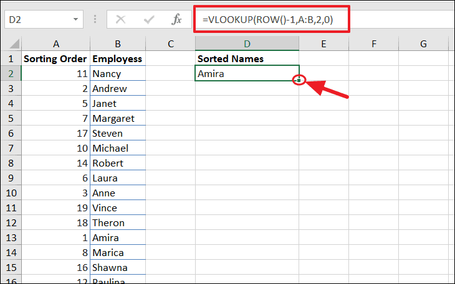Select the cell with 'Laura'
The image size is (455, 284).
[x=118, y=178]
